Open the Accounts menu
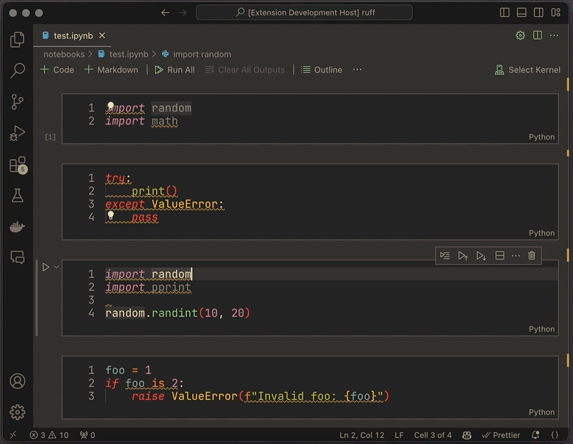Screen dimensions: 573x444 click(x=17, y=381)
